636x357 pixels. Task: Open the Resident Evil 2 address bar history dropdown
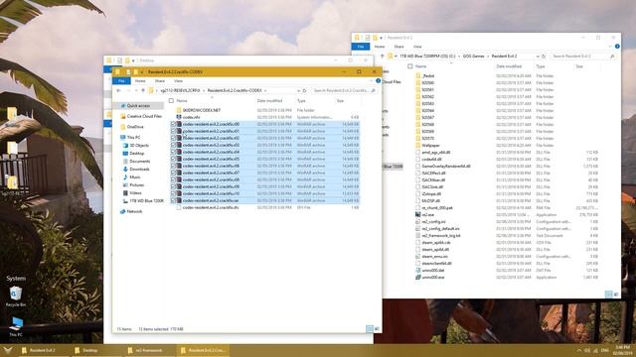coord(538,57)
